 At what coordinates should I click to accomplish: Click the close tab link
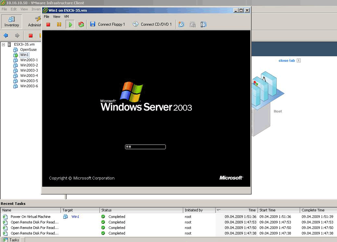[x=287, y=60]
